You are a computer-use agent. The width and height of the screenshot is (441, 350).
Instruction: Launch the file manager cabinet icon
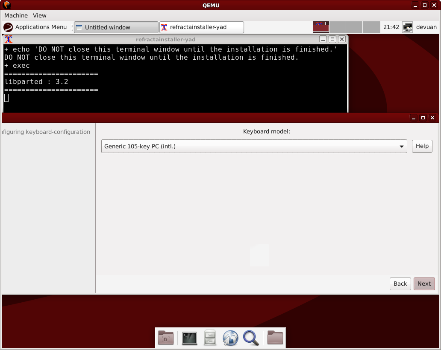pyautogui.click(x=210, y=338)
